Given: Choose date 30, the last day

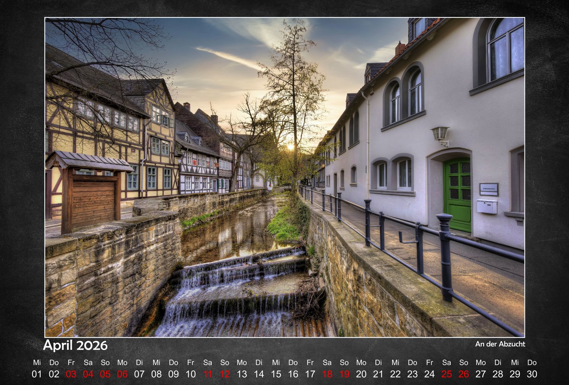Looking at the screenshot, I should (532, 374).
